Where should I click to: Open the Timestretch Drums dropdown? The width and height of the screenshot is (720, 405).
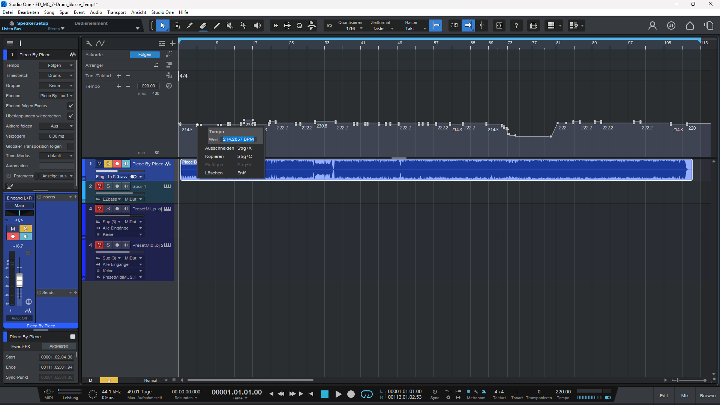57,75
